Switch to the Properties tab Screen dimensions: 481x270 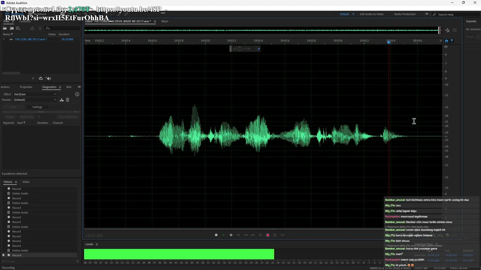(26, 87)
